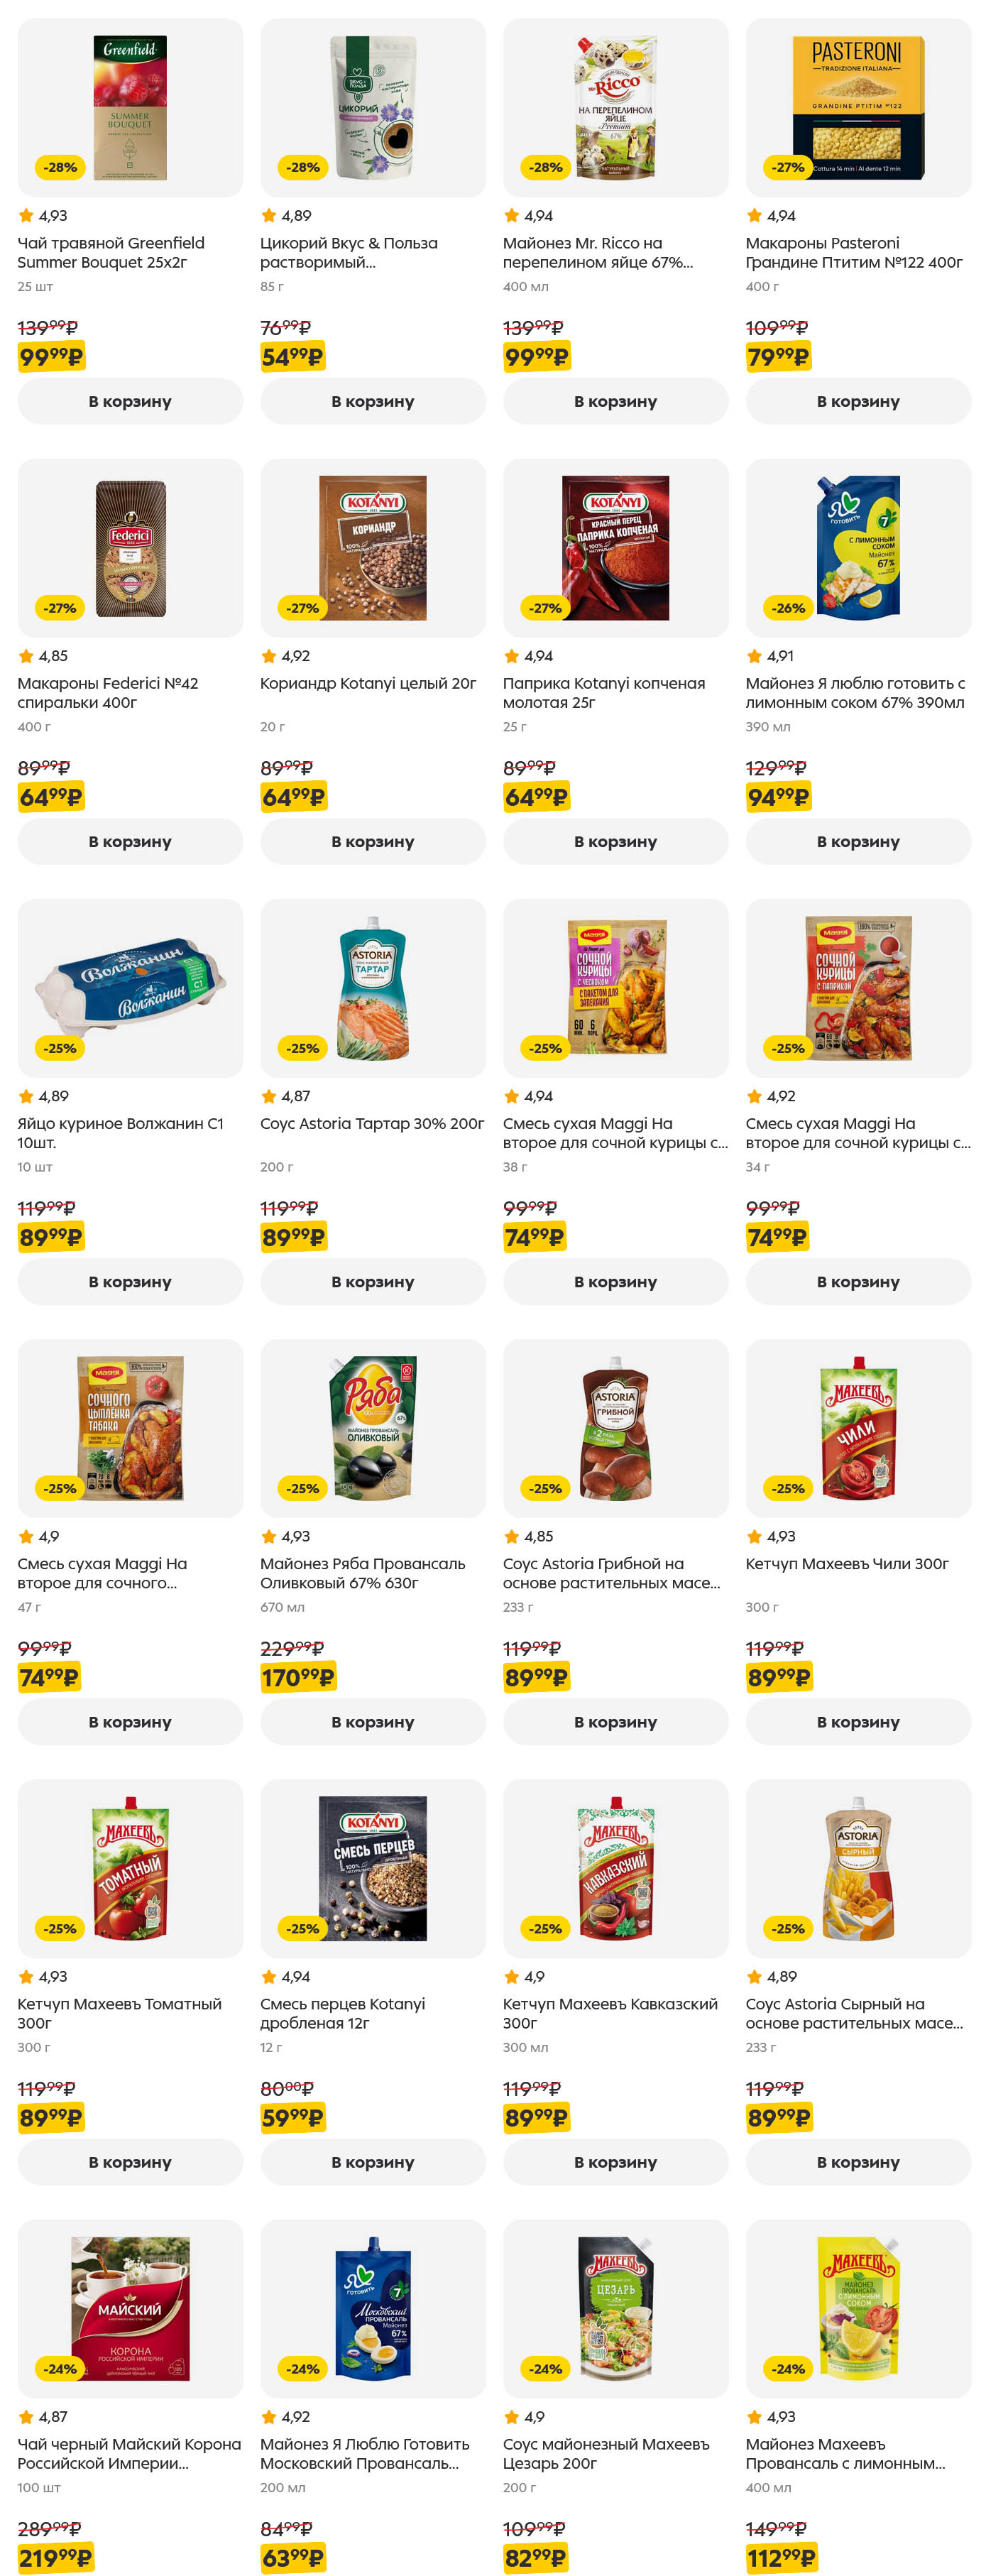Click the -26% badge on lemon mayonnaise
This screenshot has height=2576, width=986.
point(788,608)
